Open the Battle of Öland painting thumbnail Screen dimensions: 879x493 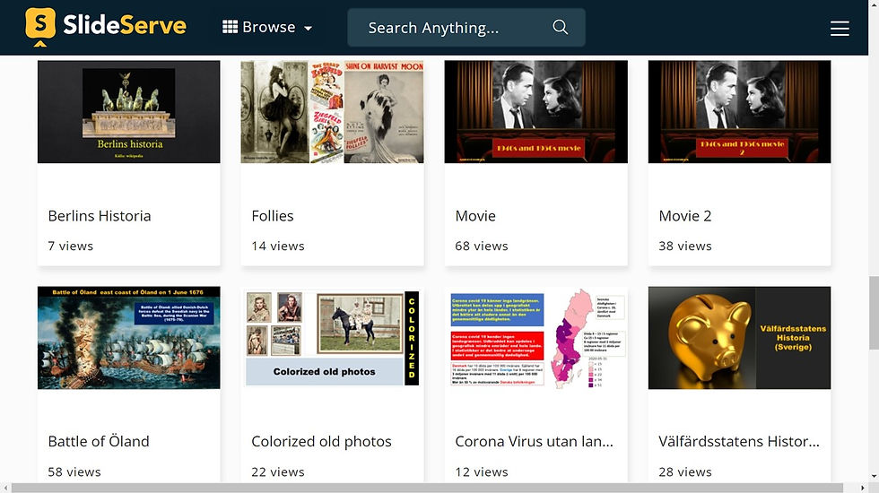pos(129,338)
